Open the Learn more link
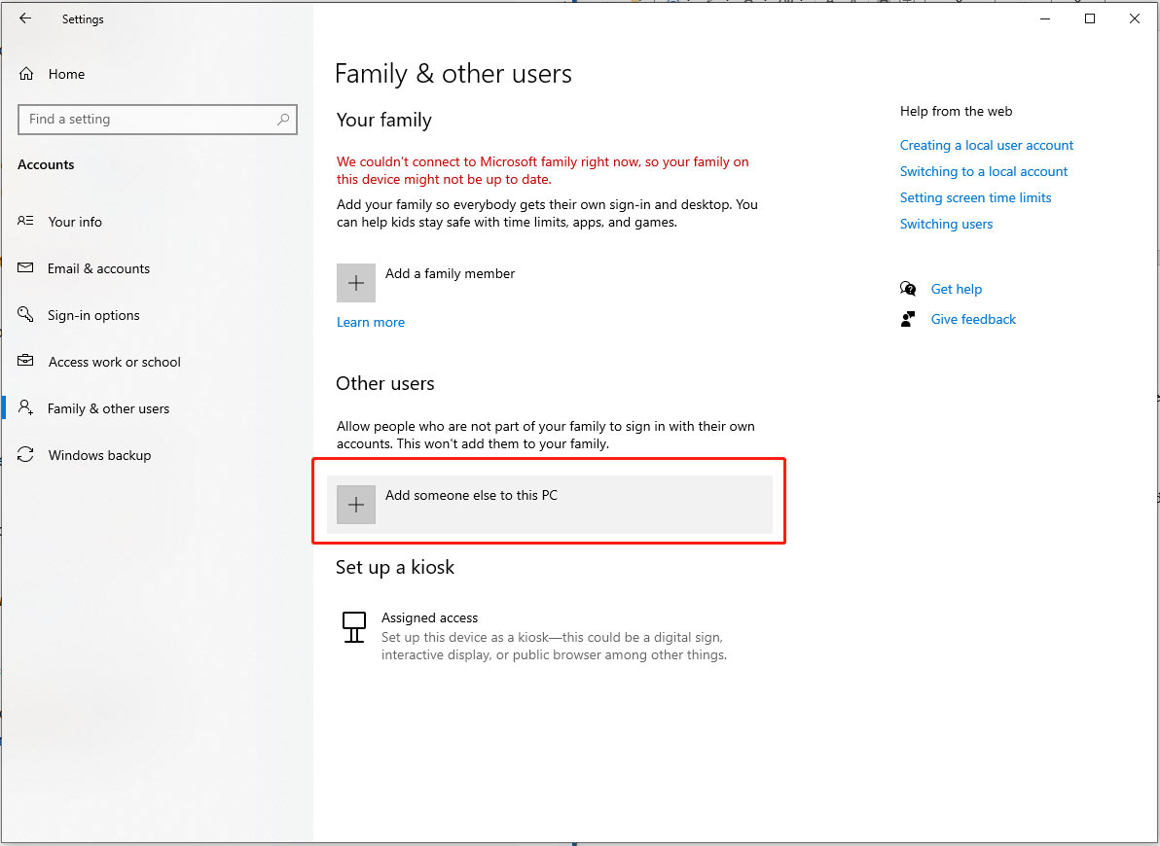Image resolution: width=1160 pixels, height=846 pixels. [x=370, y=322]
